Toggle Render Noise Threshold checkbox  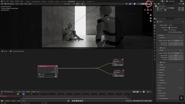(x=169, y=53)
